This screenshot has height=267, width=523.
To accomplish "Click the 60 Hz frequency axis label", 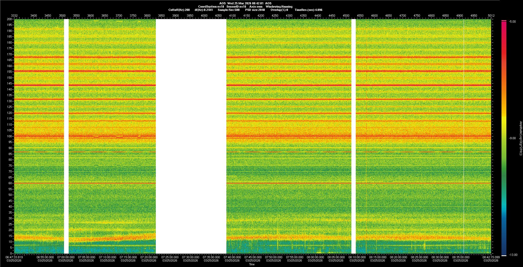I will point(10,183).
